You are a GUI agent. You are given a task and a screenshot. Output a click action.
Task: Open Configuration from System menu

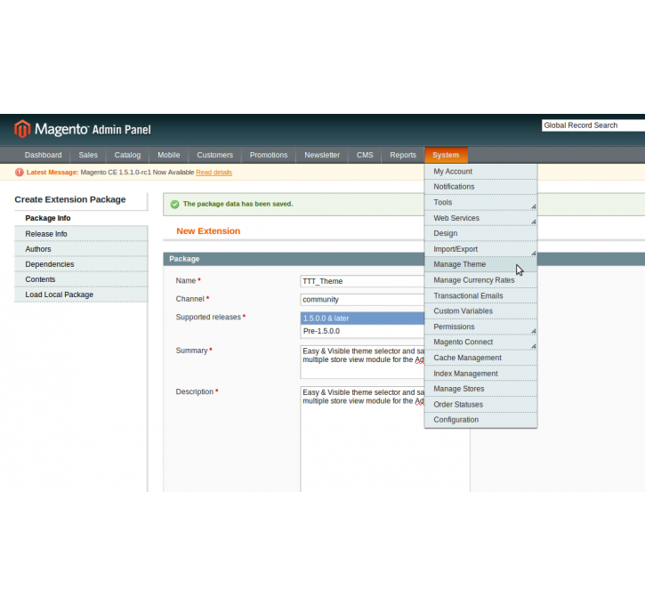tap(480, 420)
